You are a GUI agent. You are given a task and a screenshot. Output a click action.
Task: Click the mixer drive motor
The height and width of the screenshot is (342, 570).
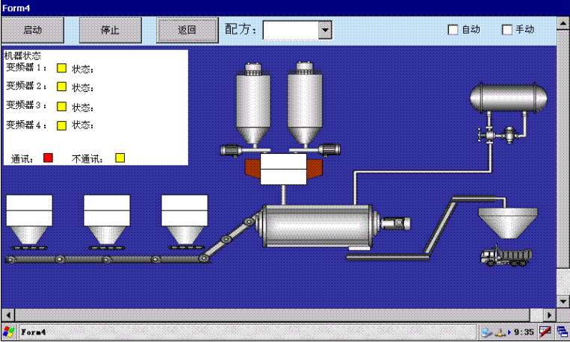point(395,223)
